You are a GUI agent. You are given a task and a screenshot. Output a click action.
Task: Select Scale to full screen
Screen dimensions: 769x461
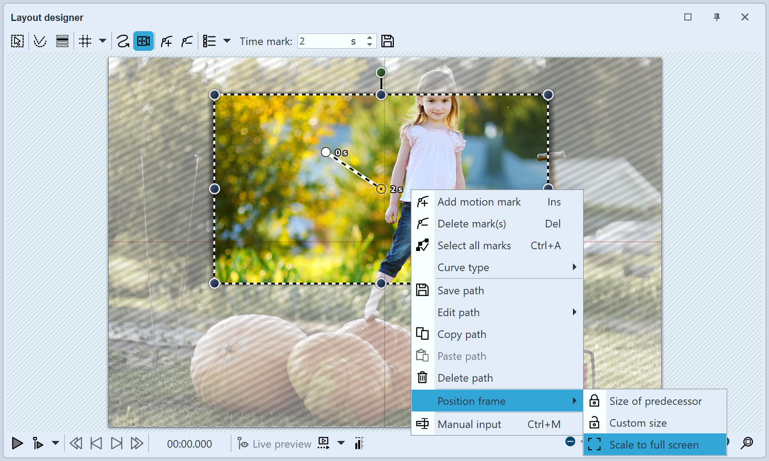[653, 445]
